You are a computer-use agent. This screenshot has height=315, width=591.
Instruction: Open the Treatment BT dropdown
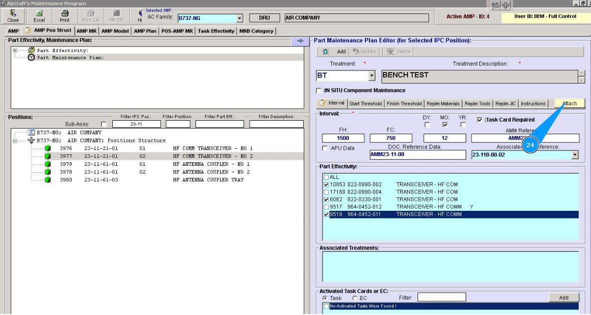371,76
